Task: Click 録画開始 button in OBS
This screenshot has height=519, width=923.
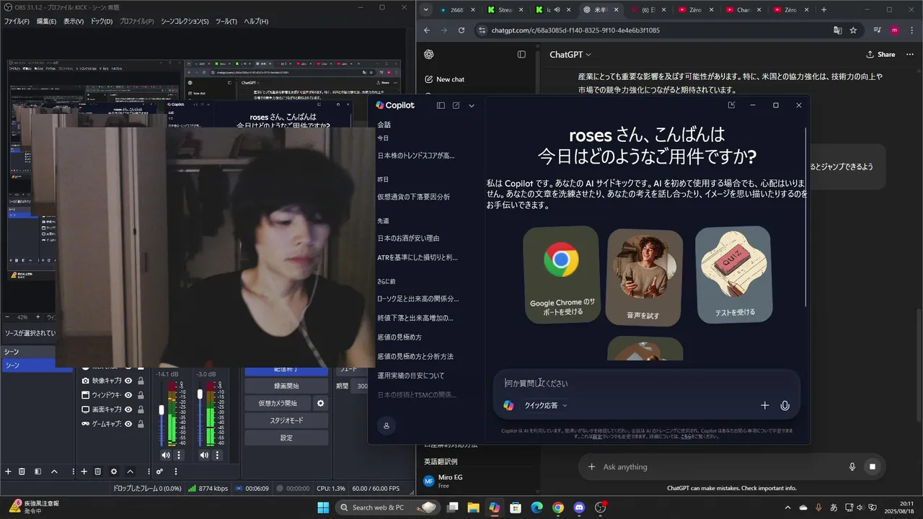Action: pos(286,386)
